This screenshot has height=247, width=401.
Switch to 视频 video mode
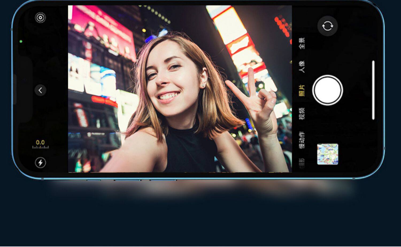click(302, 114)
